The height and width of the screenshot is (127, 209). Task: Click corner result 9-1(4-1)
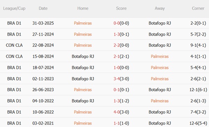pyautogui.click(x=198, y=45)
